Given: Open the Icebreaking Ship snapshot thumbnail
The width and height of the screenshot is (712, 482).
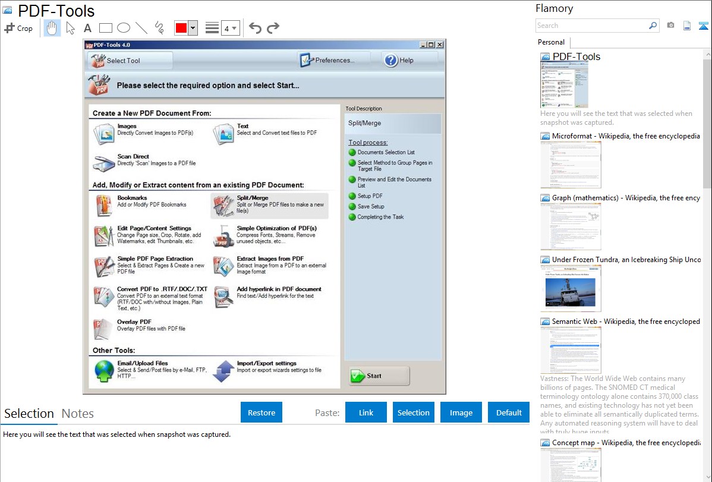Looking at the screenshot, I should tap(571, 288).
